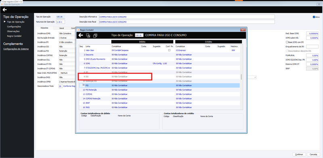The width and height of the screenshot is (323, 158).
Task: Click the Descrição informativa field
Action: [x=187, y=17]
